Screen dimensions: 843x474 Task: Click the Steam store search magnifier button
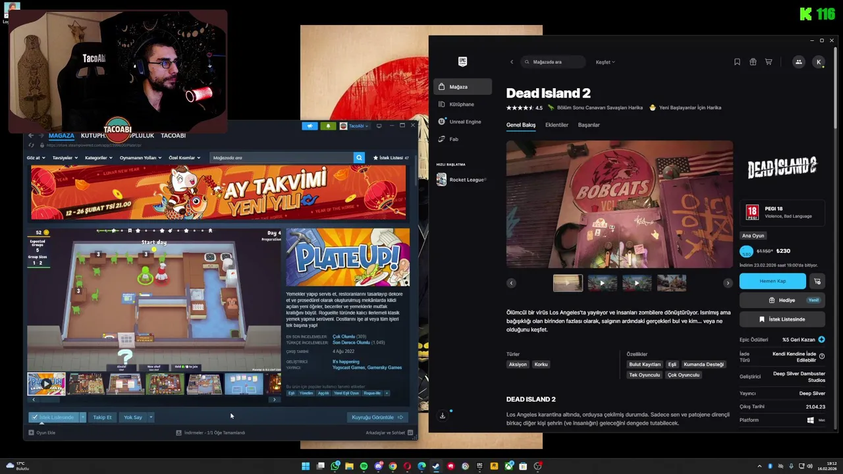pyautogui.click(x=359, y=158)
